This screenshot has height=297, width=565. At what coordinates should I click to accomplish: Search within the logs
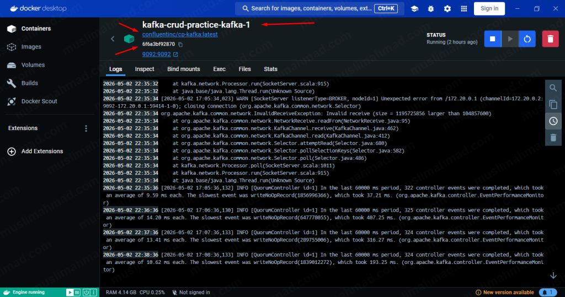[553, 88]
